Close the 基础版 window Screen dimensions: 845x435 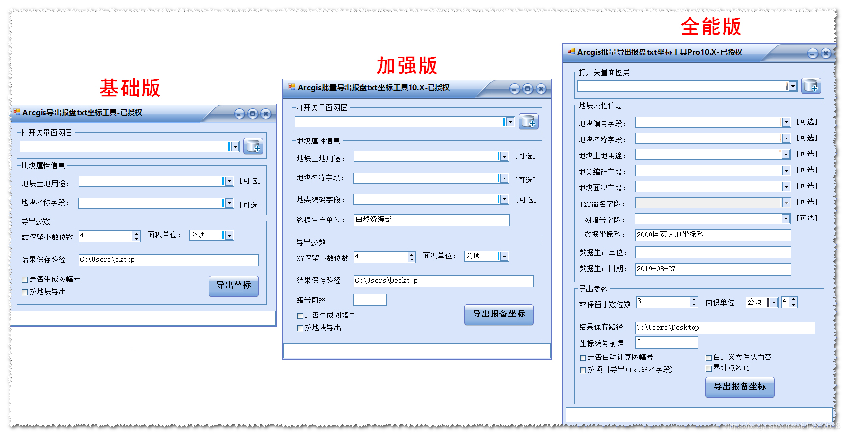[x=266, y=114]
